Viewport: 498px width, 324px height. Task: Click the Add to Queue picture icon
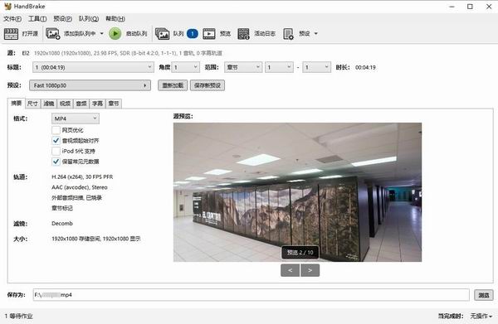point(53,34)
